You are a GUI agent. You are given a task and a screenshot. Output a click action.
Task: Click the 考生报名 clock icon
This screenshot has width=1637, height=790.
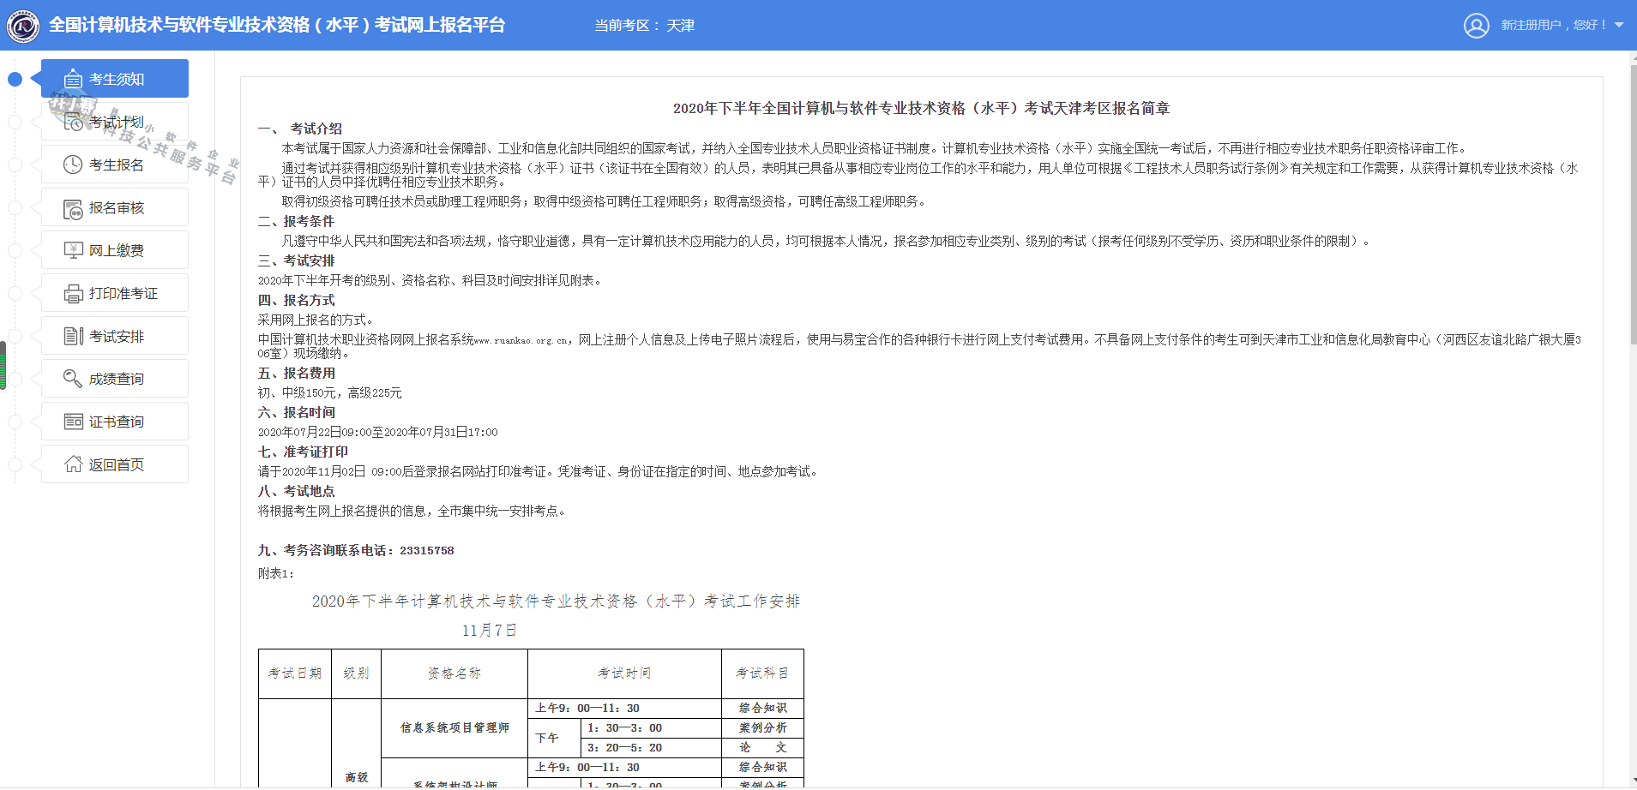[73, 165]
